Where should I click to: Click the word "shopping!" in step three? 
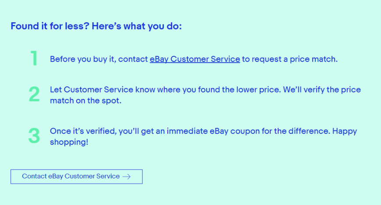pyautogui.click(x=69, y=142)
